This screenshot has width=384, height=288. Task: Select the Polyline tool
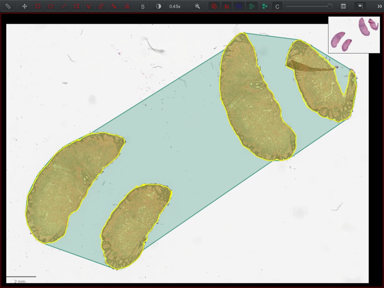pos(89,6)
